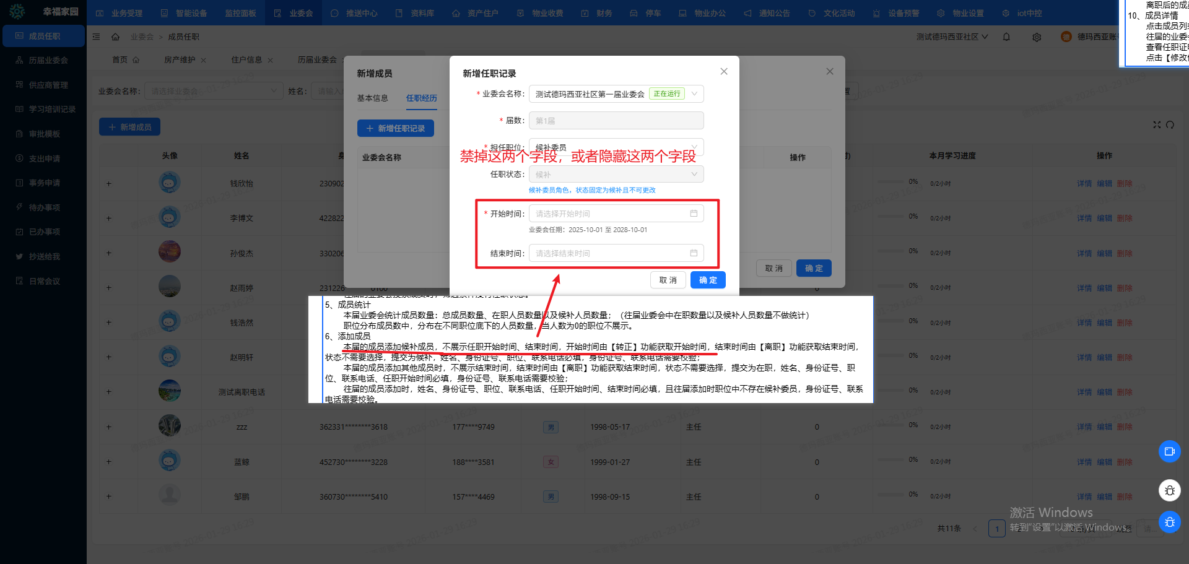Viewport: 1189px width, 564px height.
Task: Click the 新增任职记录 button
Action: click(x=395, y=129)
